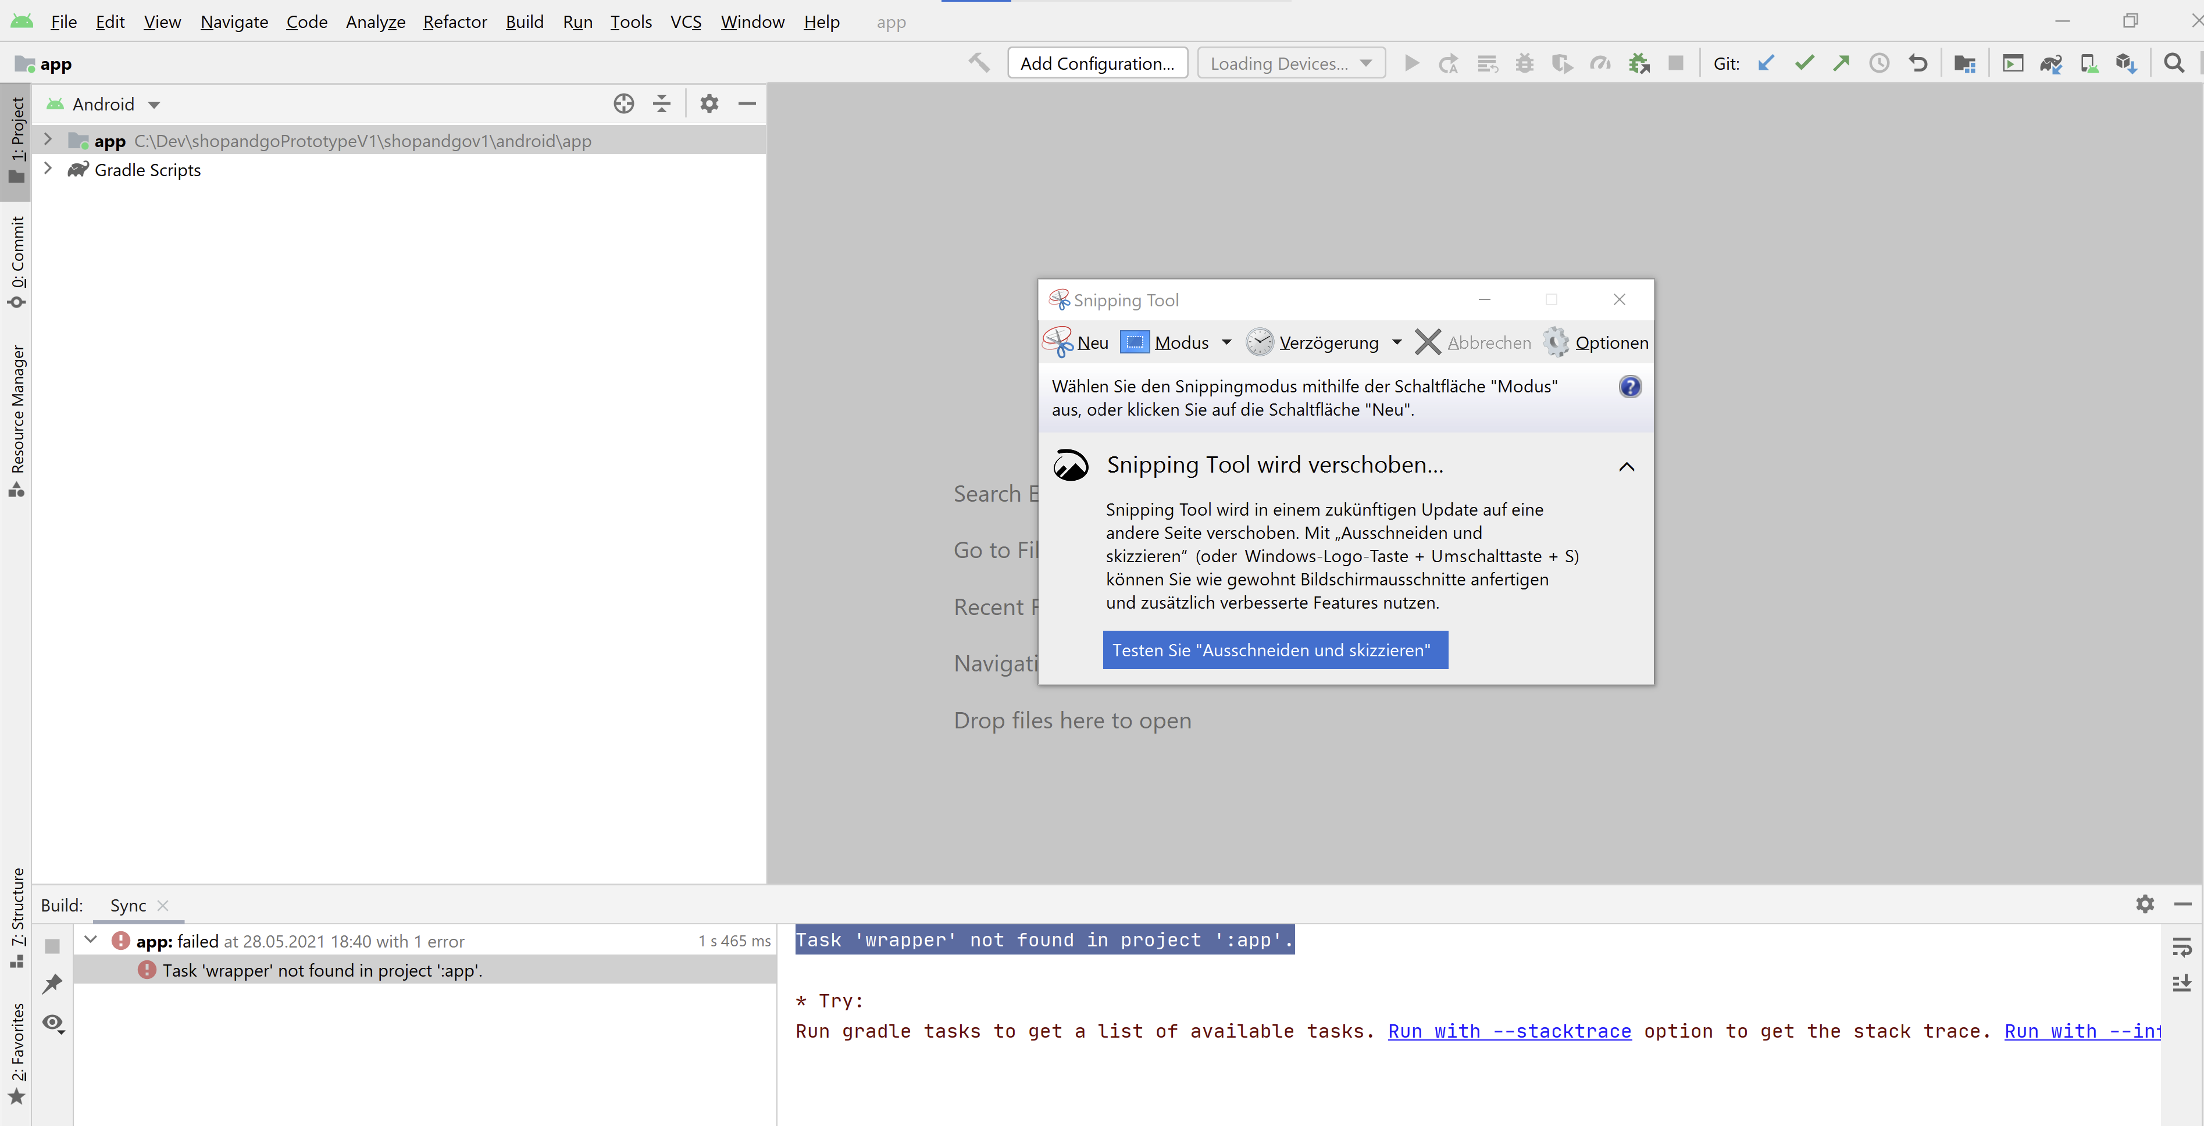Screen dimensions: 2204x1126
Task: Click Run with --stacktrace link
Action: [x=1509, y=1031]
